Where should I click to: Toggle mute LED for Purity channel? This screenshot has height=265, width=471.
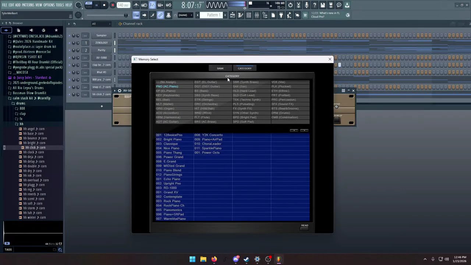click(x=69, y=50)
